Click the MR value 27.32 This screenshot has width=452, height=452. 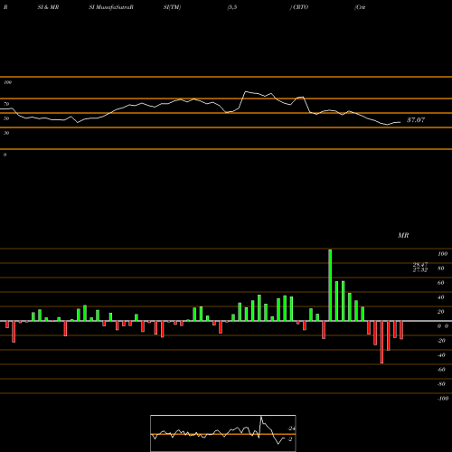coord(420,270)
